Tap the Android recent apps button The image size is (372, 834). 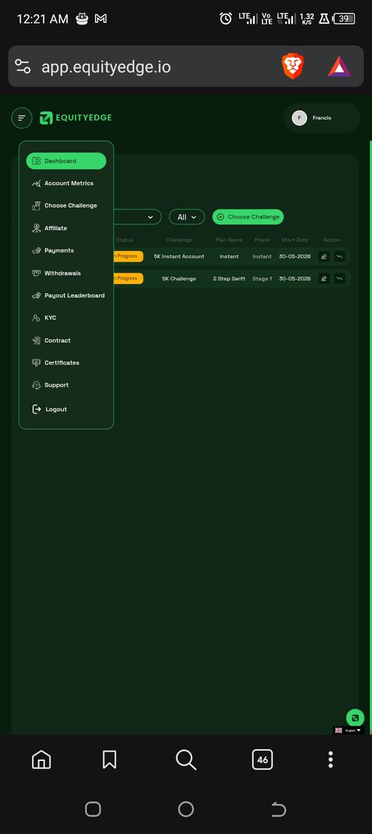tap(93, 809)
